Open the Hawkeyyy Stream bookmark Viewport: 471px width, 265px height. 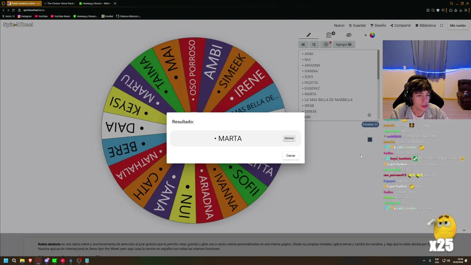coord(86,16)
